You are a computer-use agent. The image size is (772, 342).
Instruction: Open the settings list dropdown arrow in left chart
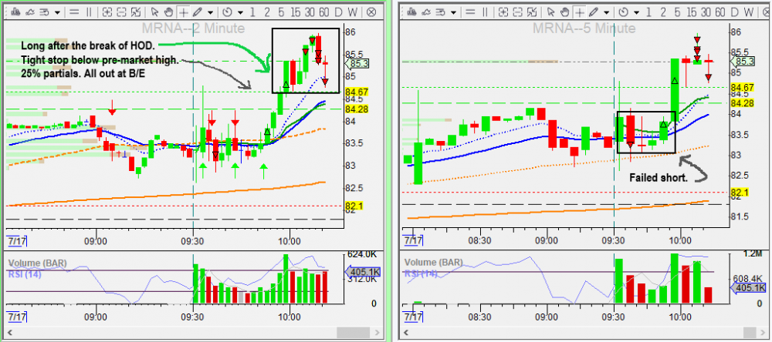pos(58,12)
